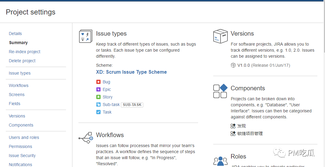Select Details in the sidebar
The width and height of the screenshot is (325, 167).
click(x=15, y=34)
